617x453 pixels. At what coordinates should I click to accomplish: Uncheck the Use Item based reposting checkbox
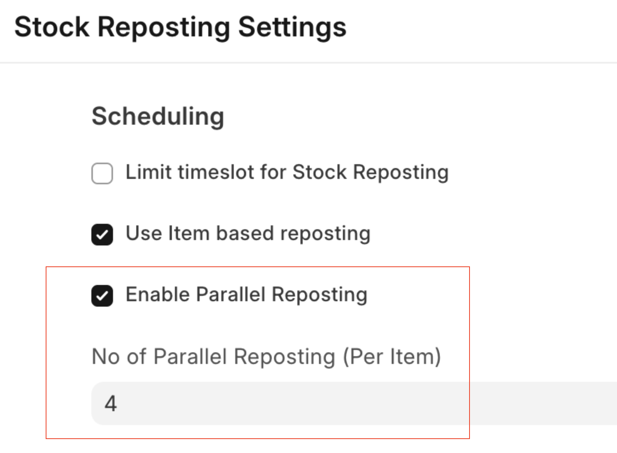[102, 234]
